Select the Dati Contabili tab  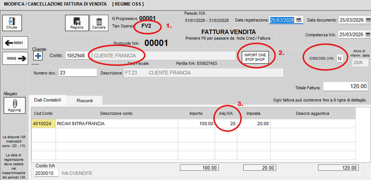point(47,100)
